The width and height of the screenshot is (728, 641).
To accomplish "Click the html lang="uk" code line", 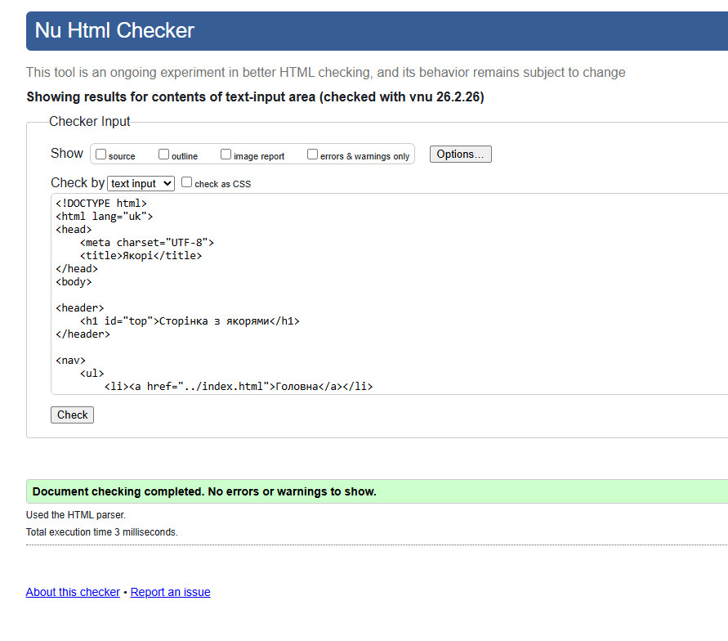I will pos(105,217).
